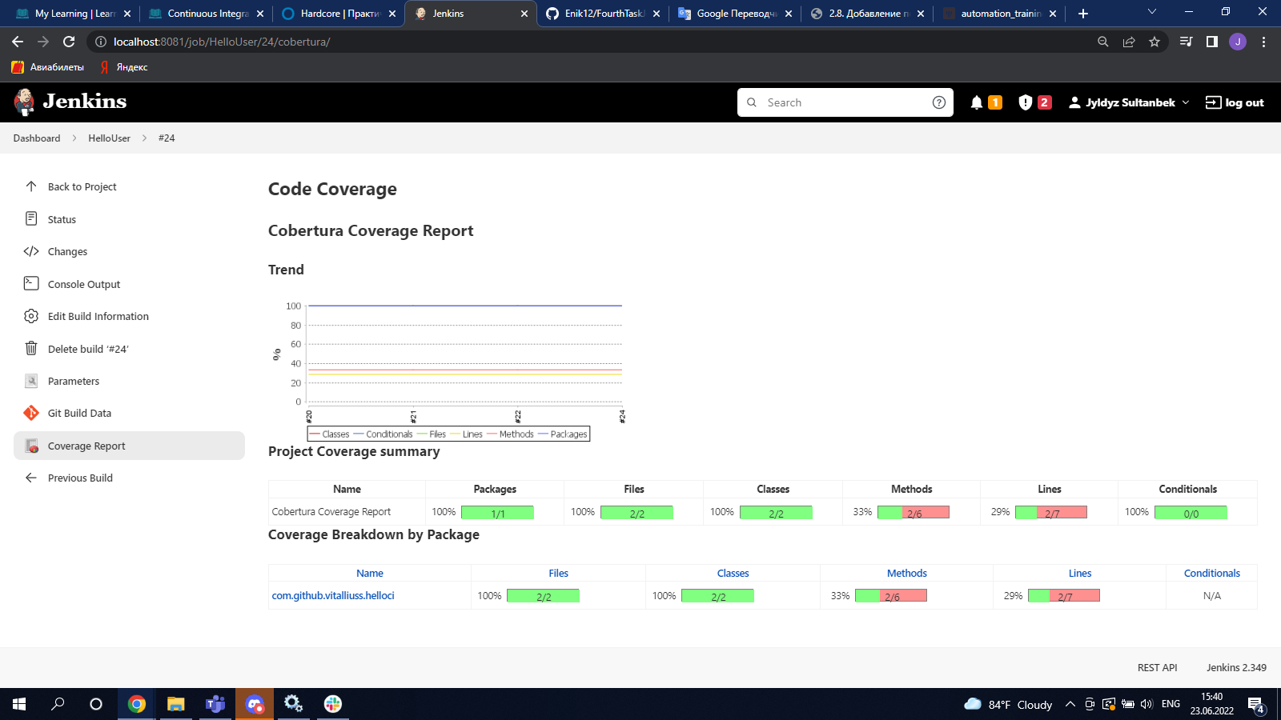Open security warnings shield icon
The height and width of the screenshot is (720, 1281).
pos(1025,102)
